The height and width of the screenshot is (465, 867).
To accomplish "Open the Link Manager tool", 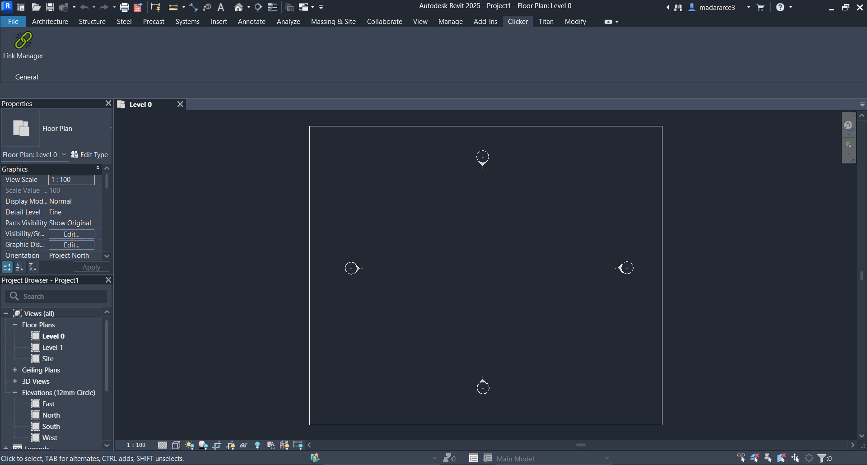I will [x=23, y=45].
